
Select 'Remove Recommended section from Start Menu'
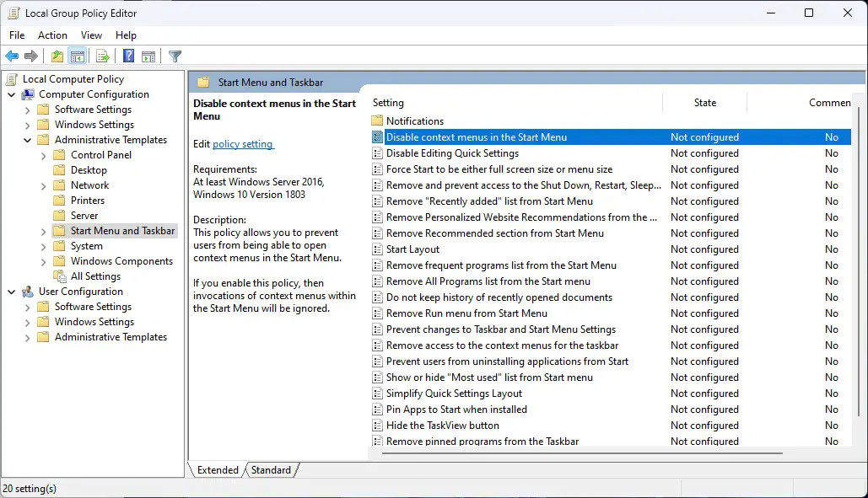point(611,233)
